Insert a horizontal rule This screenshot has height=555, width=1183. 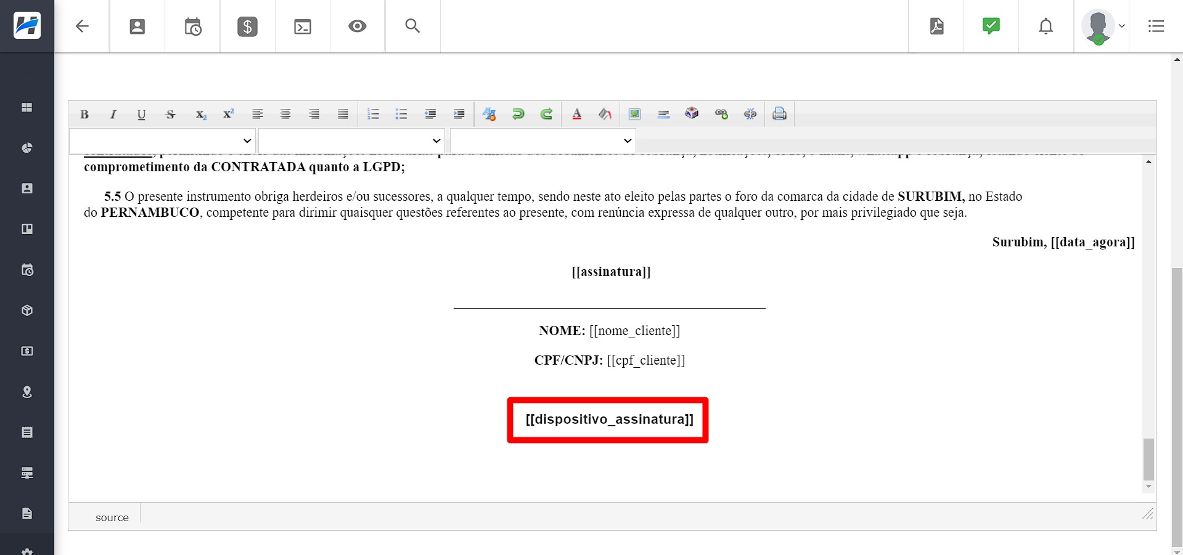(663, 115)
